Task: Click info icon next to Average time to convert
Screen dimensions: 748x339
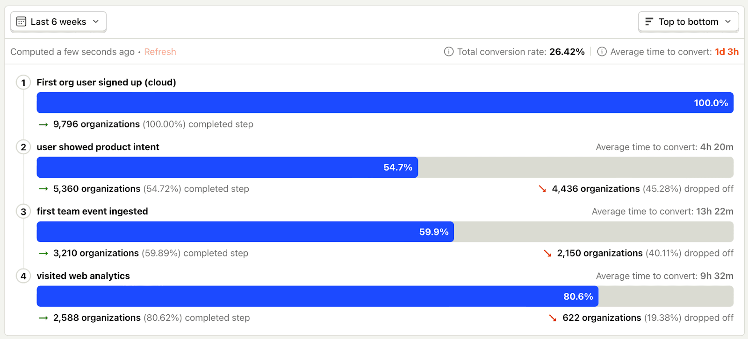Action: point(602,52)
